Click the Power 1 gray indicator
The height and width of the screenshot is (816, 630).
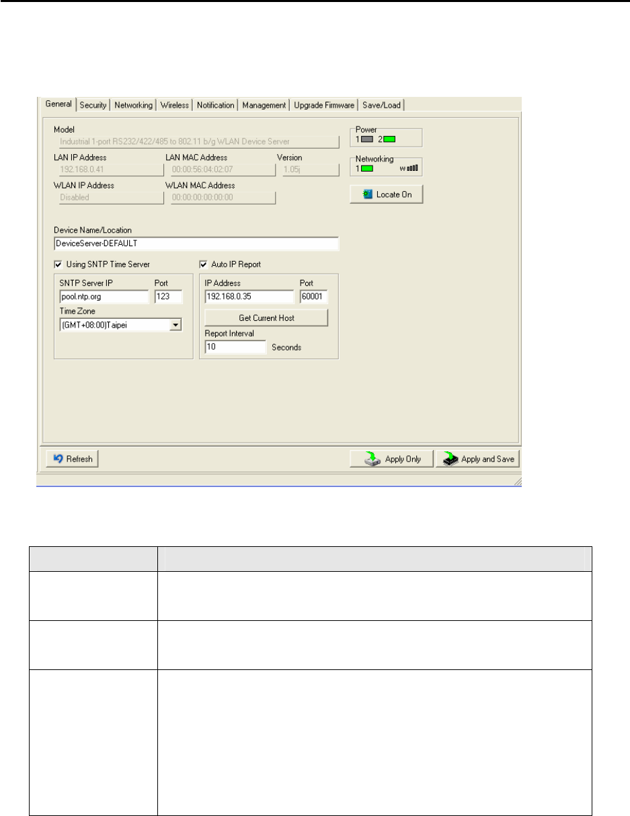(366, 140)
